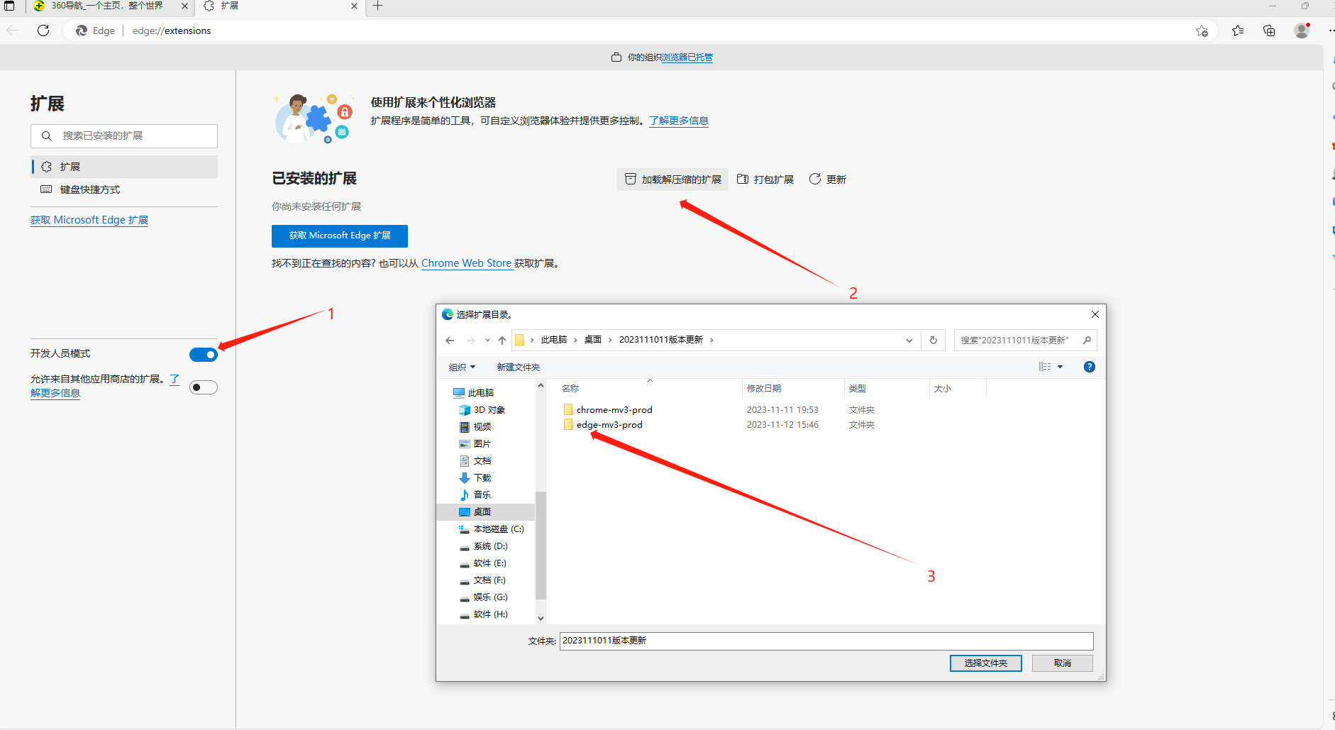Click the dialog's up-one-level arrow
Image resolution: width=1335 pixels, height=730 pixels.
pyautogui.click(x=502, y=341)
